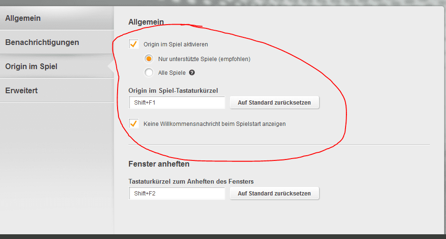Click Tastaturkürzel zum Anheften des Fensters label

point(191,181)
